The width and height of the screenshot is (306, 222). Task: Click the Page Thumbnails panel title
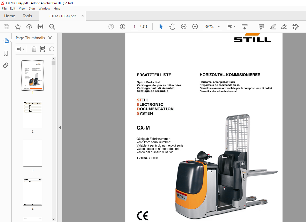click(30, 38)
